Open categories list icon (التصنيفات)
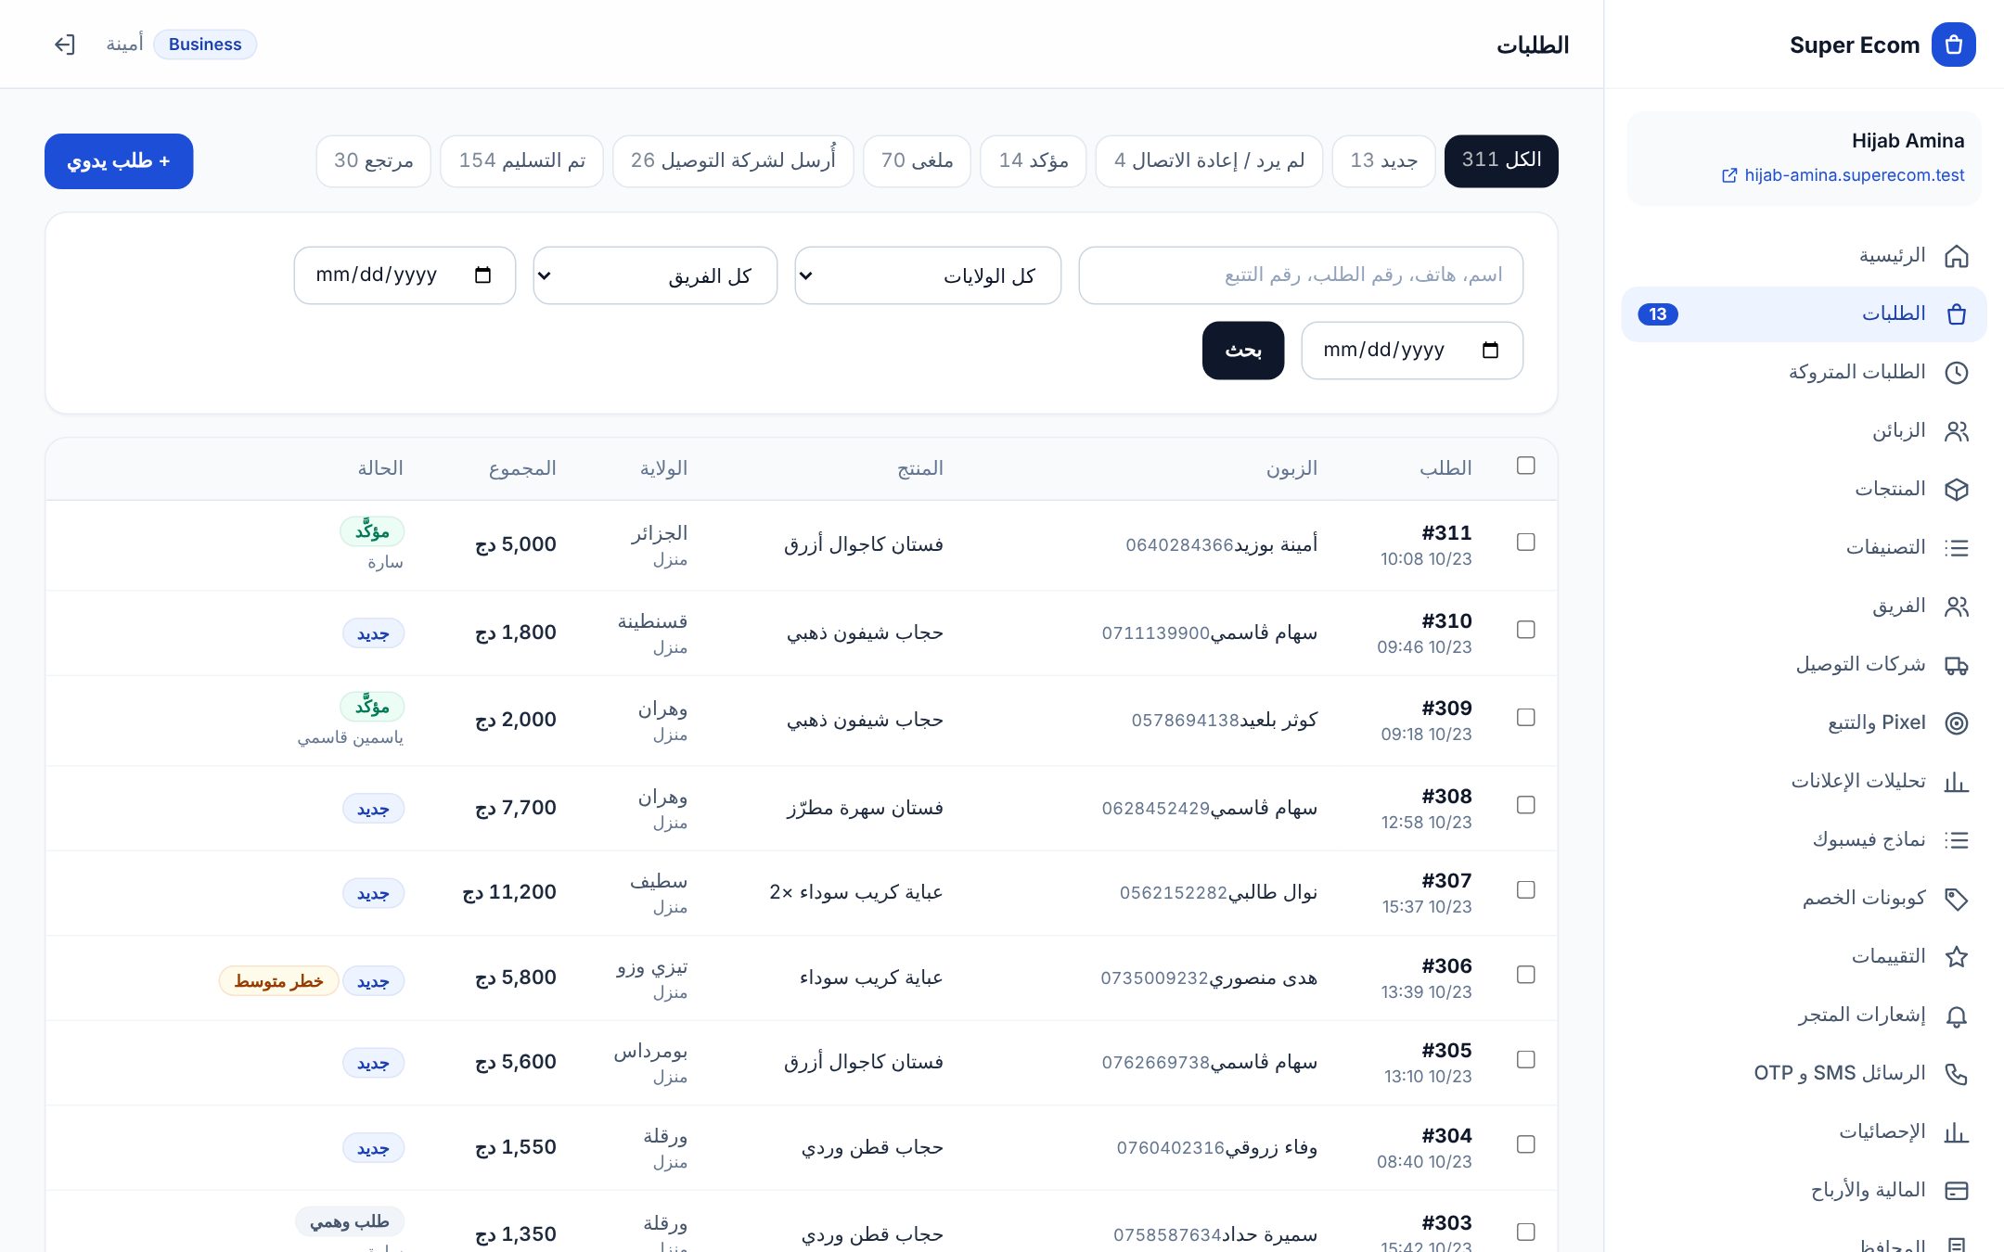2004x1252 pixels. click(1956, 548)
